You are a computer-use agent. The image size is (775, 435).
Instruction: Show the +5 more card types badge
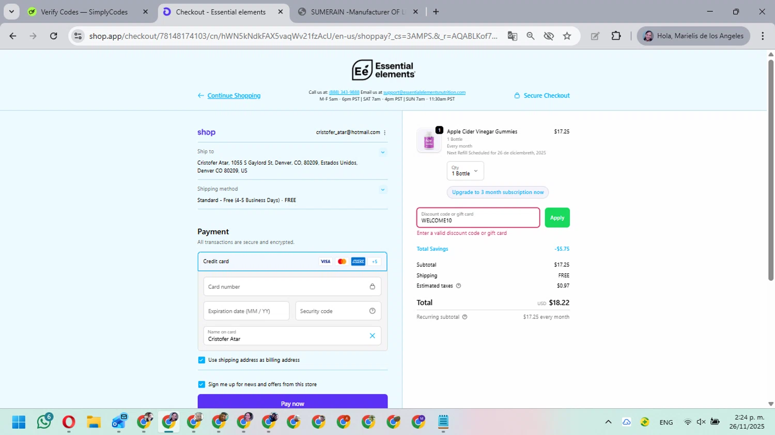tap(375, 262)
